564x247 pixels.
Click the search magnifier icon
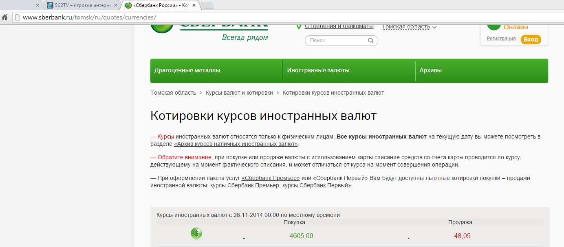pos(370,41)
